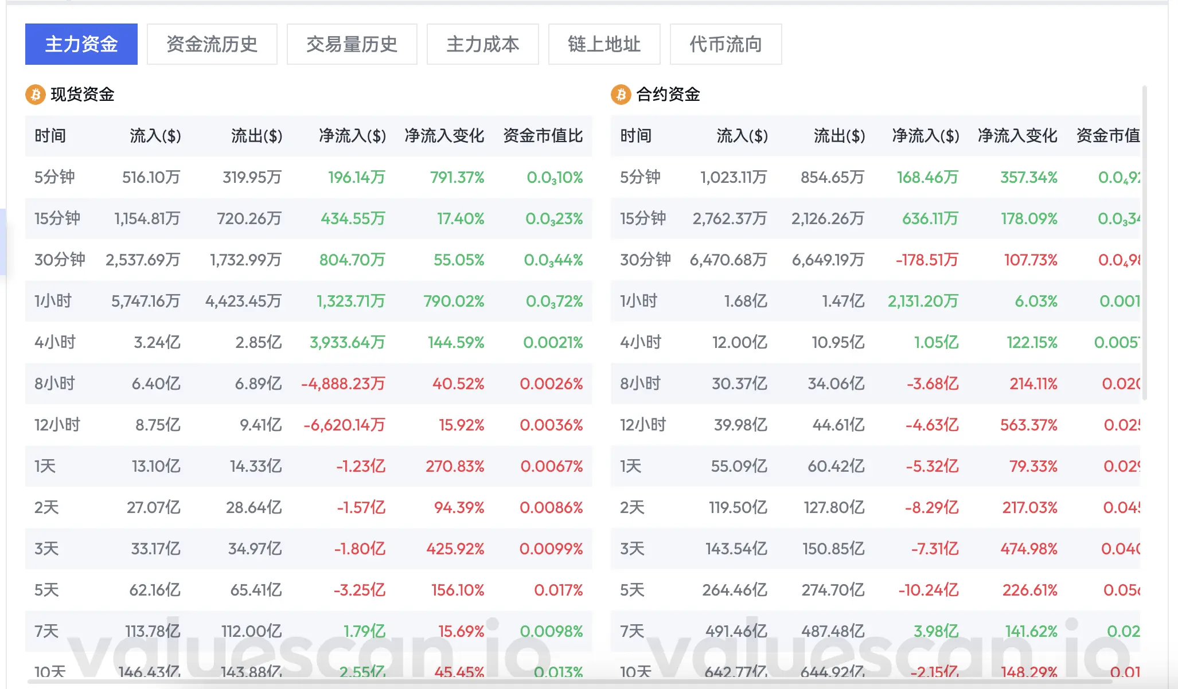Select the 1小时 row in contract table

coord(638,301)
